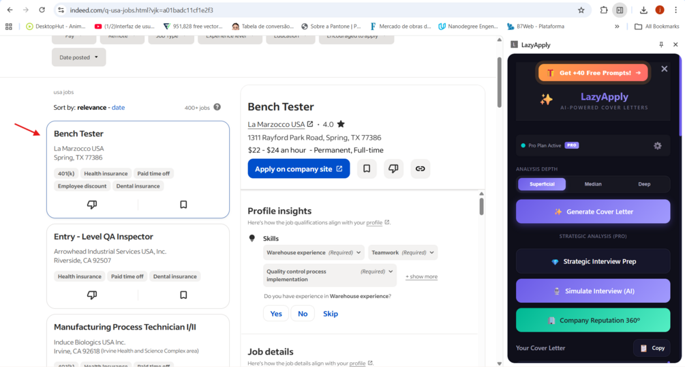
Task: Dismiss the LazyApply promo banner X
Action: [664, 69]
